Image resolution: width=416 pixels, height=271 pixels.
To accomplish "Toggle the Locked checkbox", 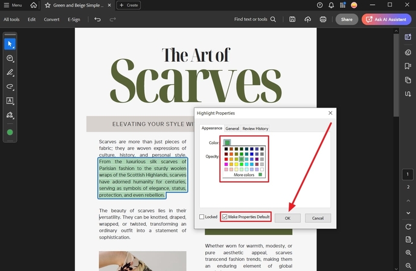I will [202, 217].
